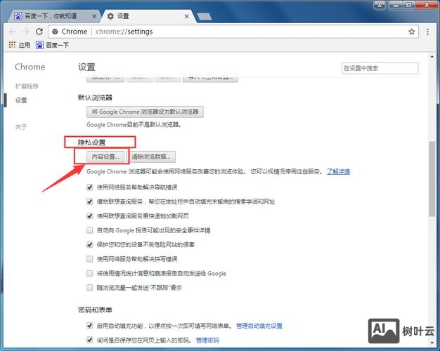Open the 百度一下 bookmark
Viewport: 440px width, 351px height.
click(52, 45)
